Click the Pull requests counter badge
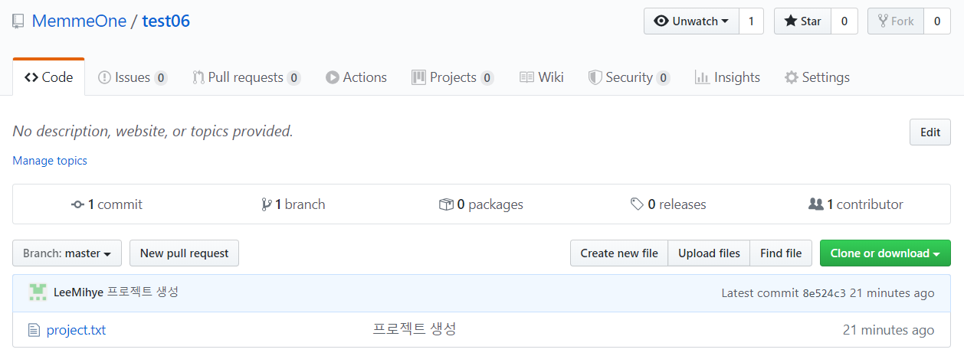Screen dimensions: 964x356 (293, 78)
